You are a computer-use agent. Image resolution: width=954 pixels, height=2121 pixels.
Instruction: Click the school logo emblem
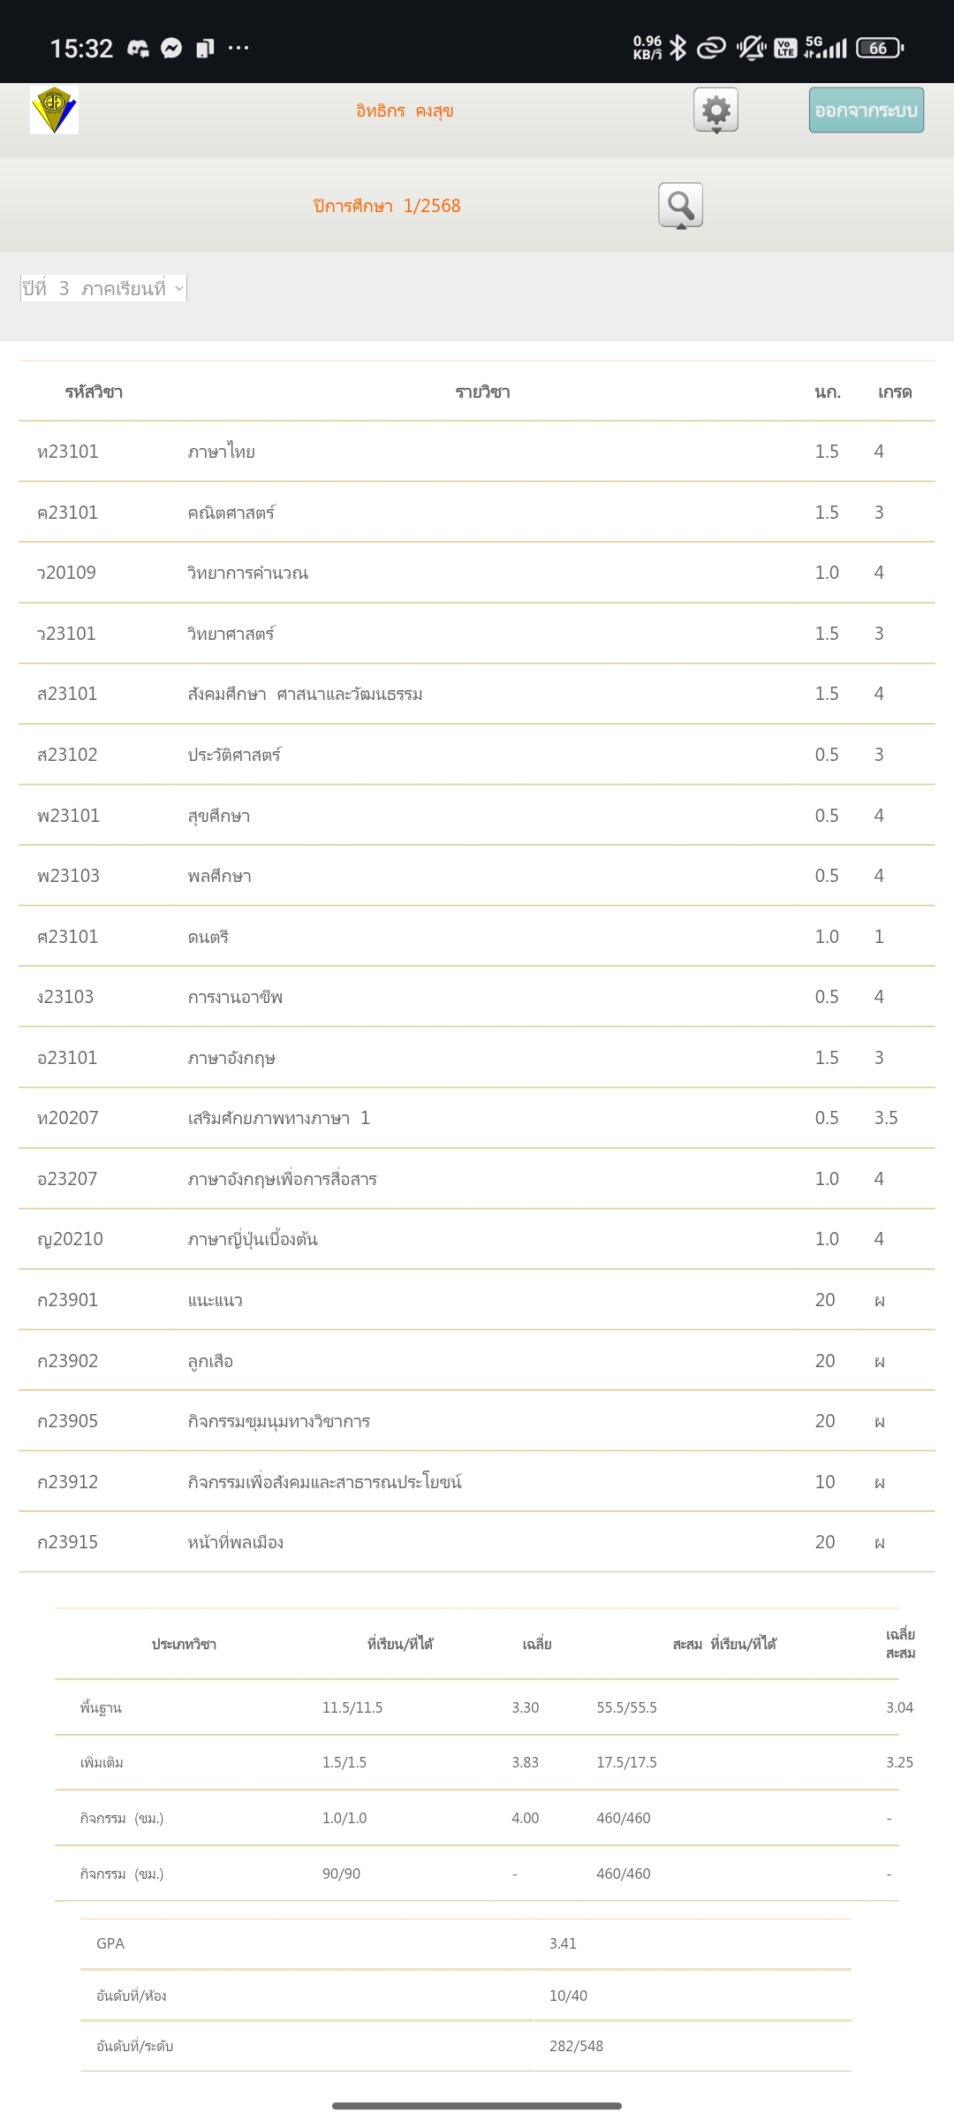click(54, 110)
